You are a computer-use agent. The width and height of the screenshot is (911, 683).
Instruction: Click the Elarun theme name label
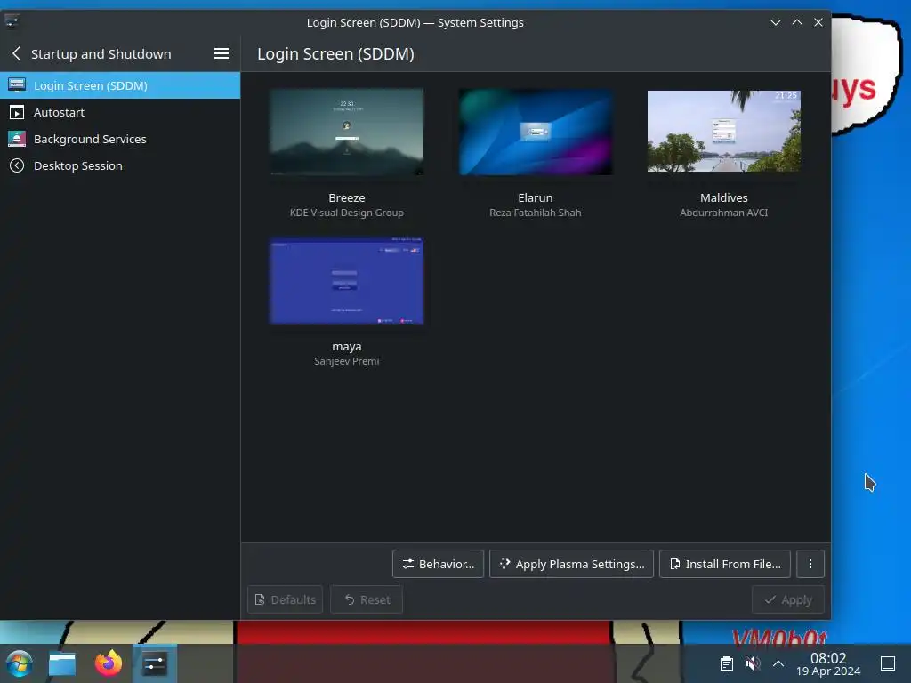pyautogui.click(x=535, y=197)
